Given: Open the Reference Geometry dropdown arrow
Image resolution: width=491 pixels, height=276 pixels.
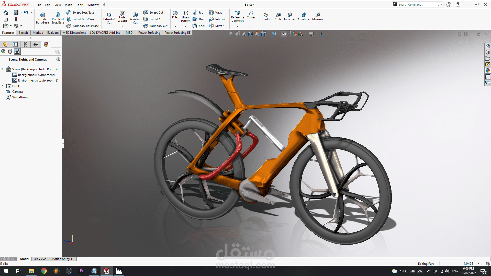Looking at the screenshot, I should coord(238,26).
